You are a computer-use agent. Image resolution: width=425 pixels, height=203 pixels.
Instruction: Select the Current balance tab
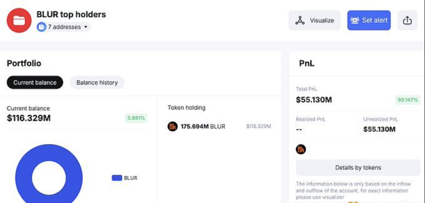click(x=35, y=82)
